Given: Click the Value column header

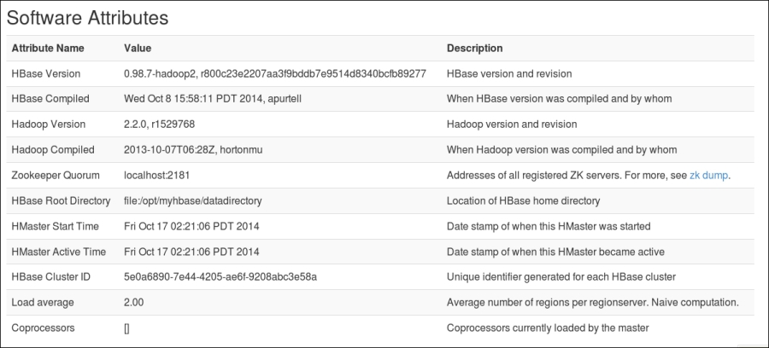Looking at the screenshot, I should tap(138, 48).
